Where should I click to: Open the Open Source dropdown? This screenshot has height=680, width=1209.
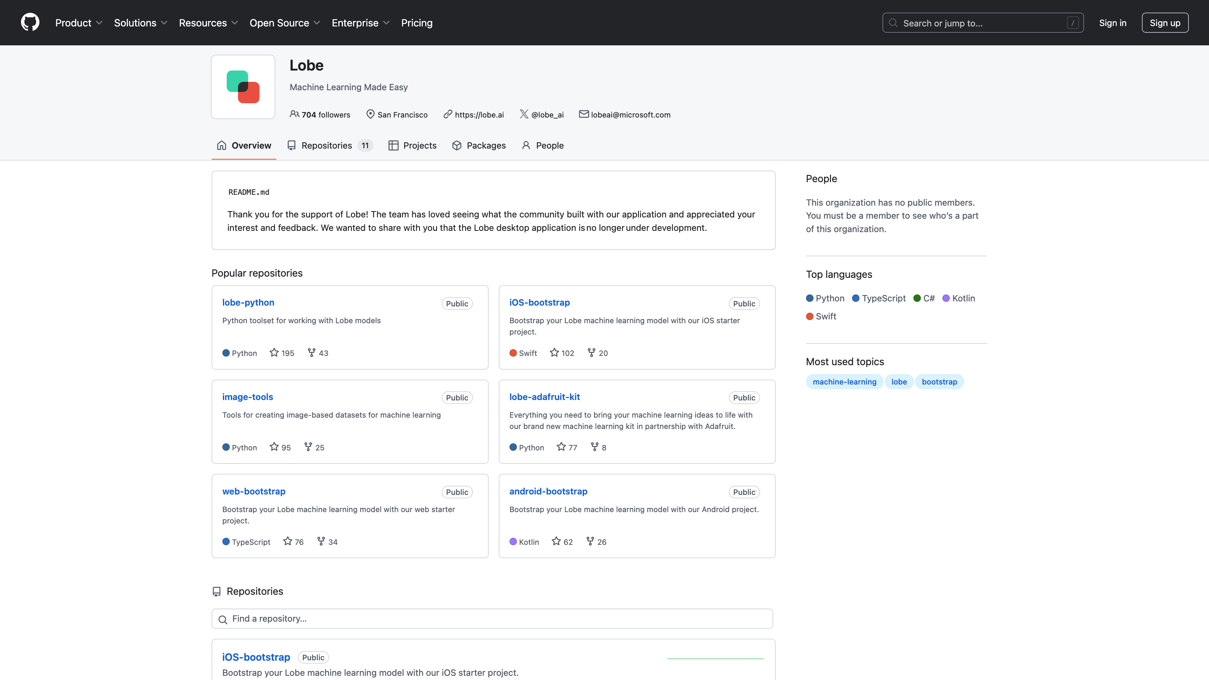tap(285, 23)
